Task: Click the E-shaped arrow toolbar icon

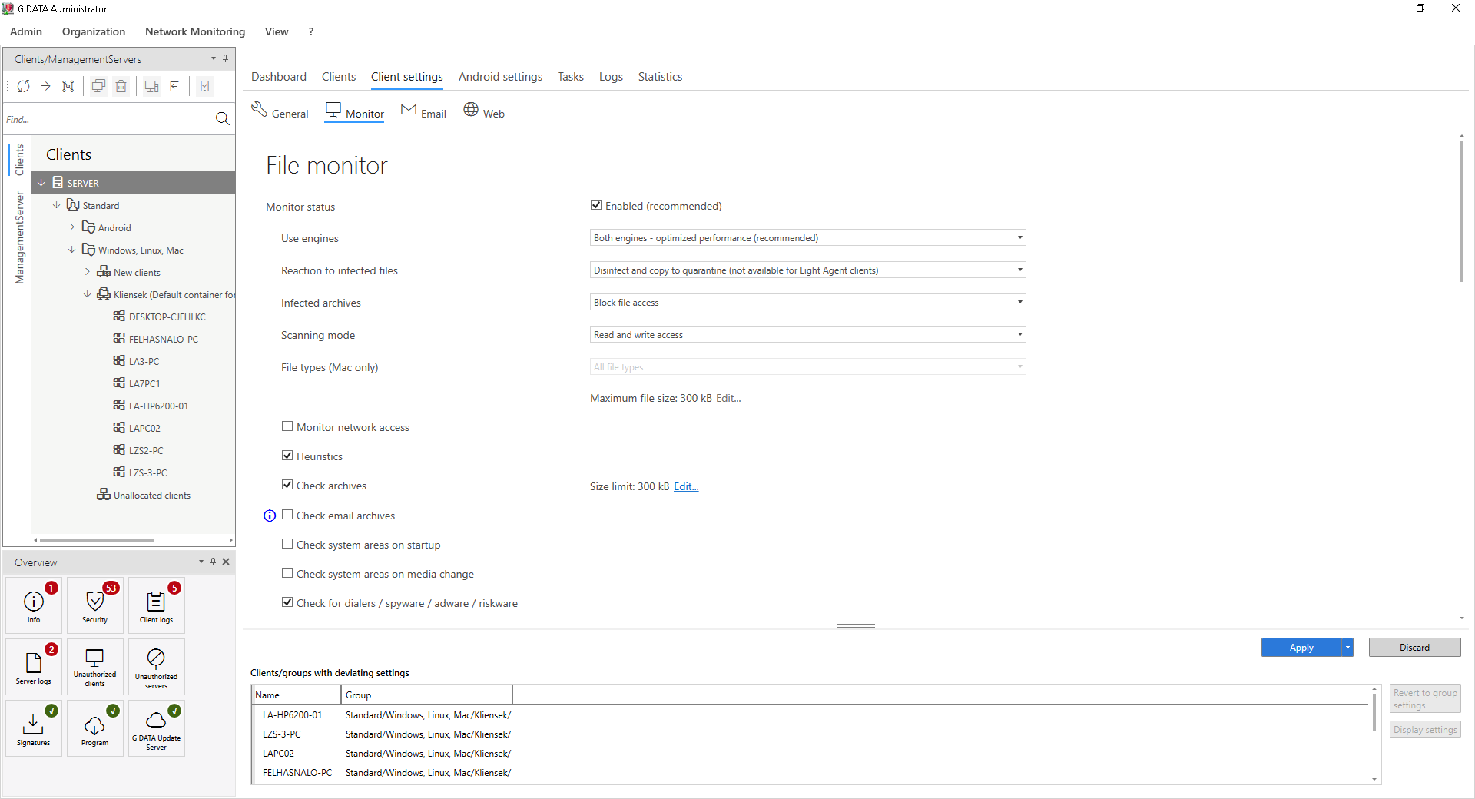Action: click(x=174, y=86)
